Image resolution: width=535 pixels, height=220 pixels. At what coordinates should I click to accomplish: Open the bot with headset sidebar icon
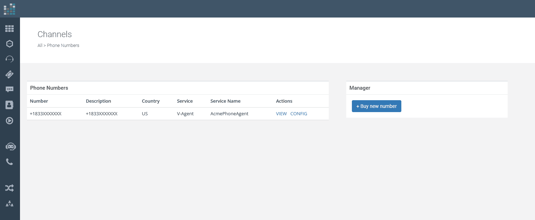coord(11,147)
